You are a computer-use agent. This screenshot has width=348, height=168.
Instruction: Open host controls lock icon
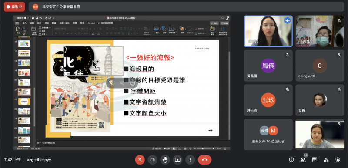tap(338, 160)
